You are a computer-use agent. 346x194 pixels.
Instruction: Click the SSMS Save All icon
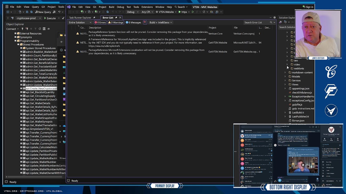[31, 12]
